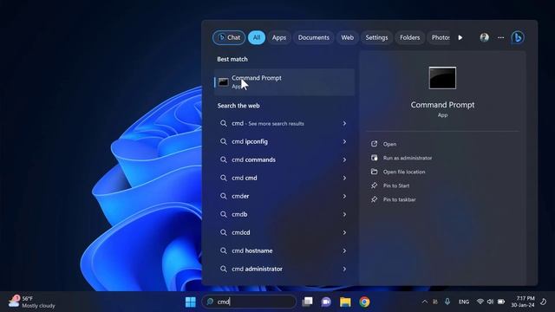Launch Google Chrome from the taskbar
The image size is (555, 312).
point(364,302)
